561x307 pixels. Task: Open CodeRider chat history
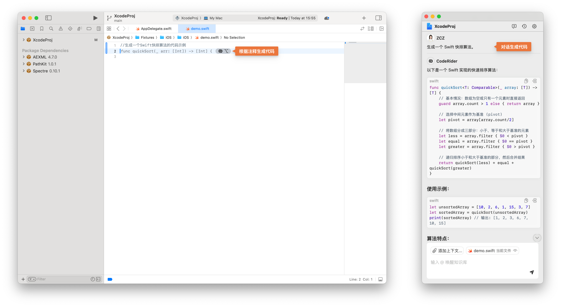pyautogui.click(x=524, y=27)
